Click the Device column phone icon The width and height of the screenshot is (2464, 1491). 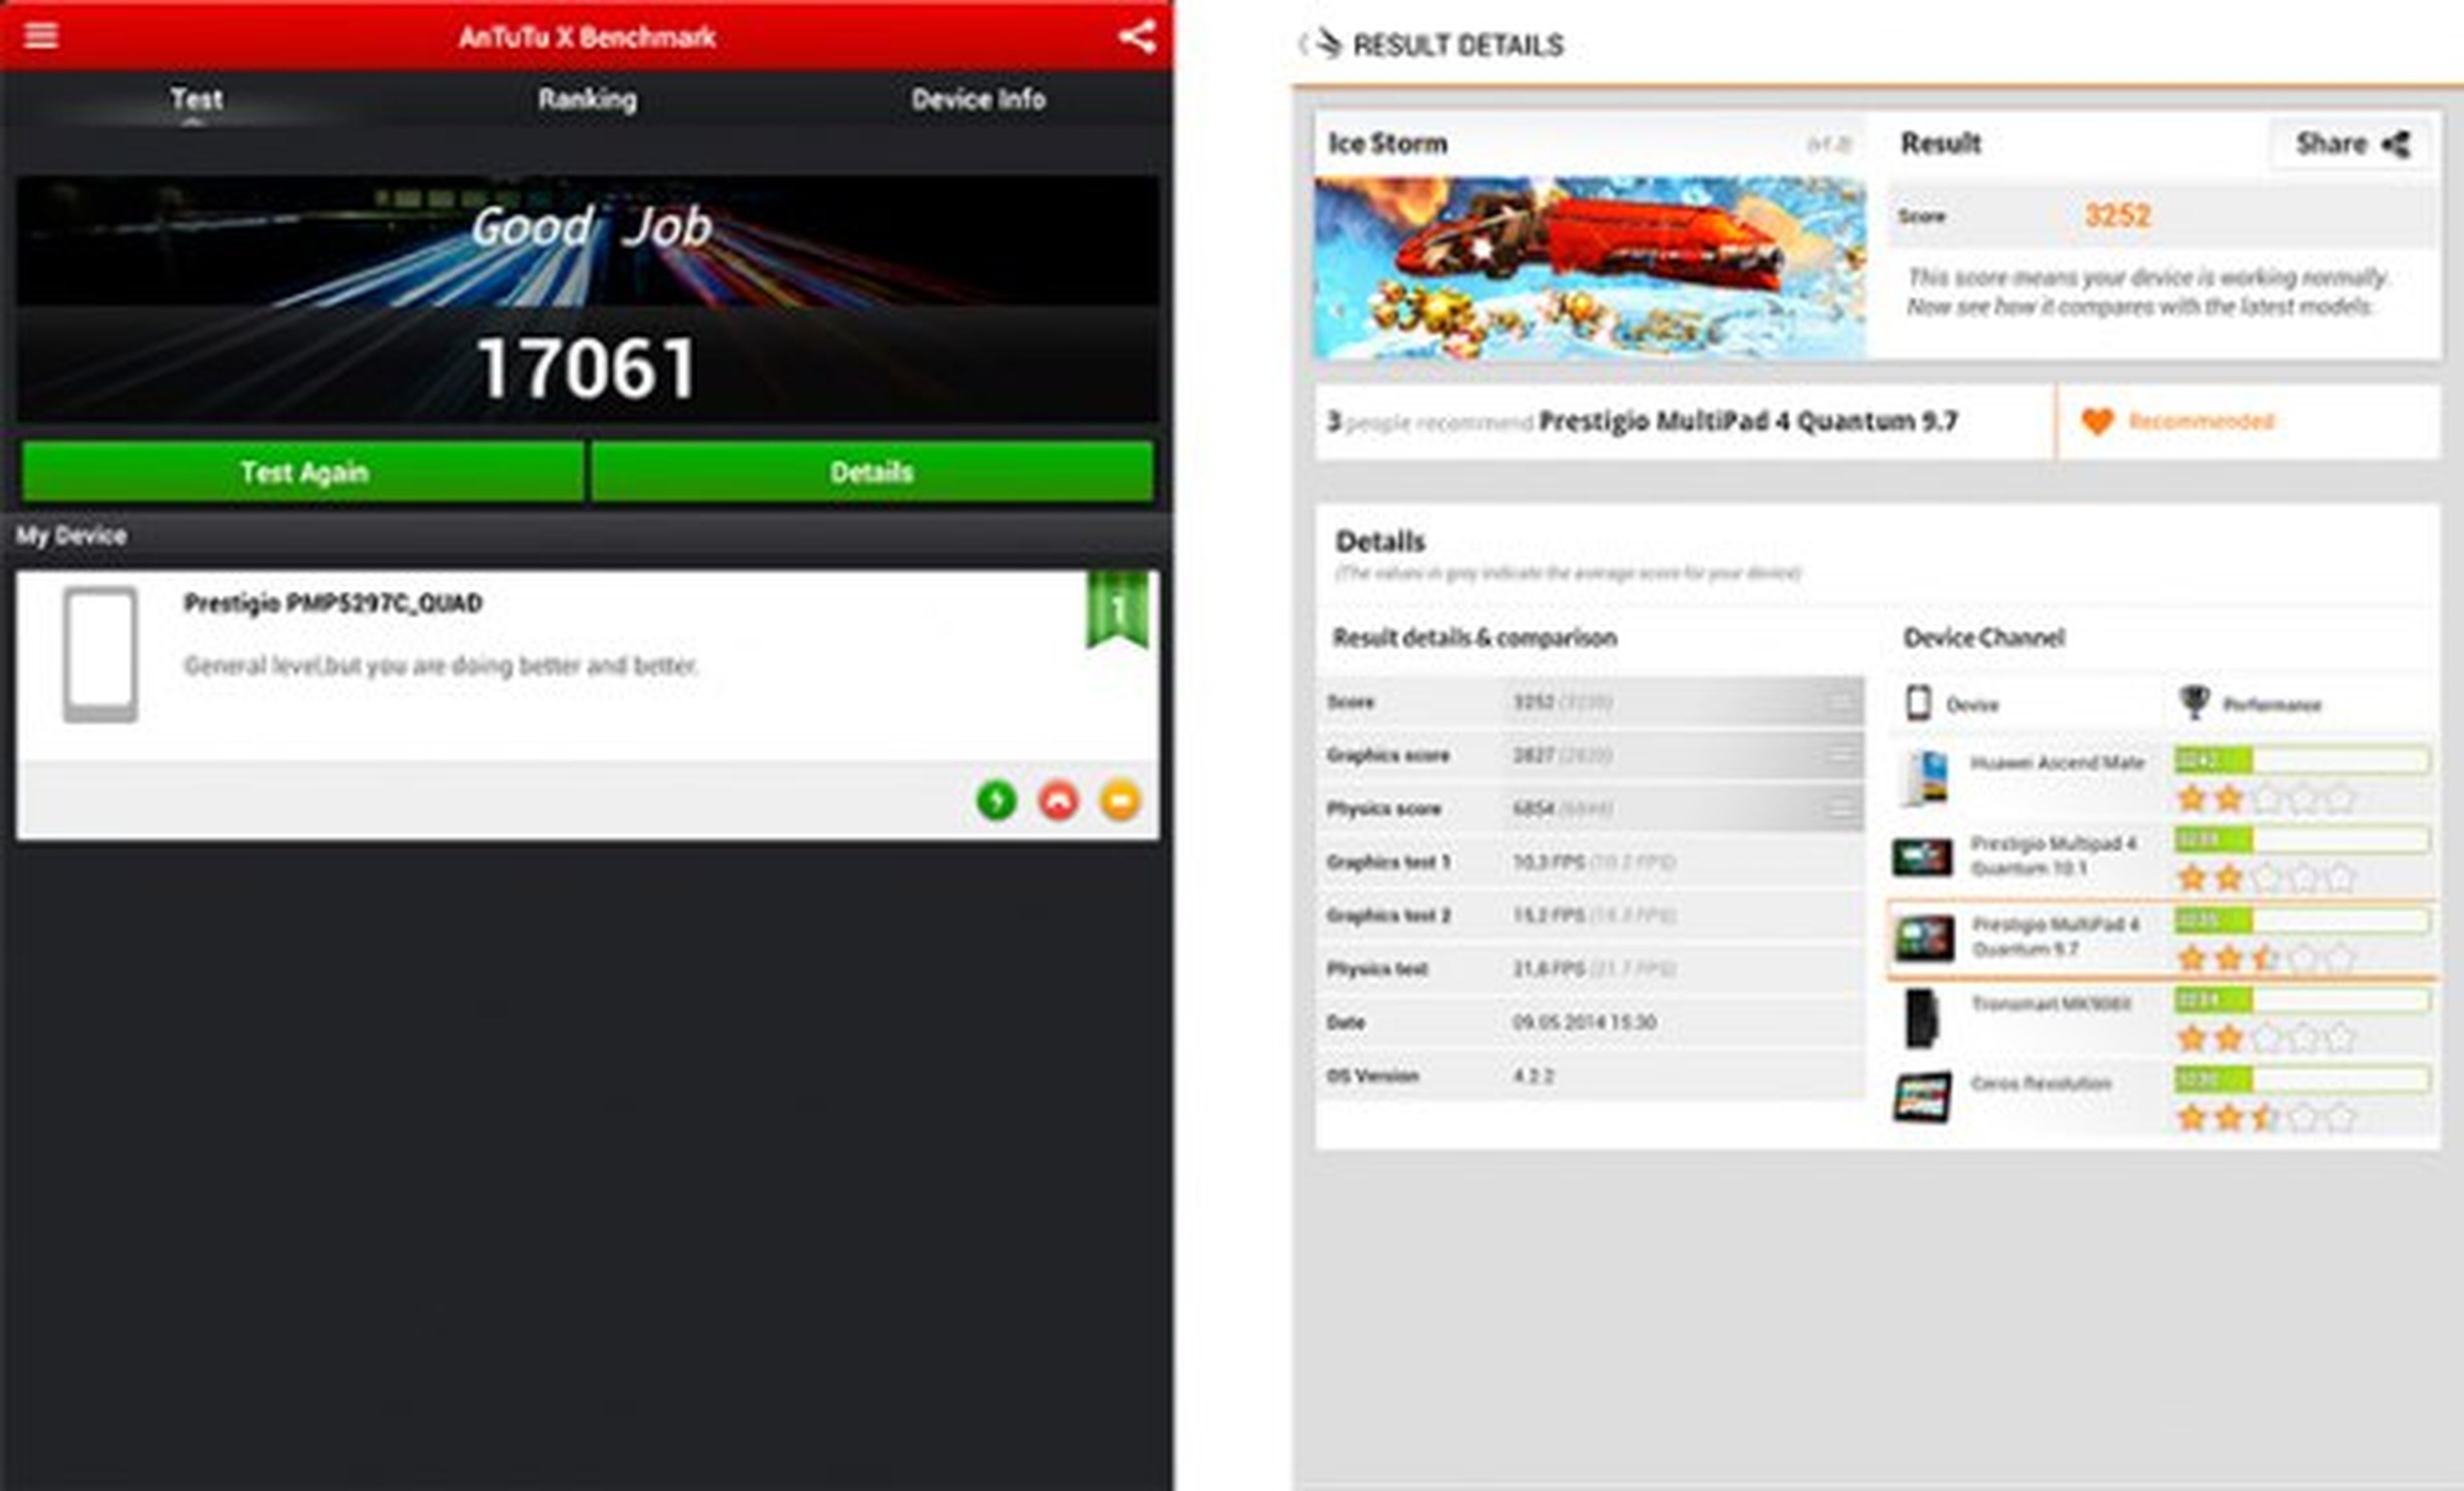(1918, 703)
